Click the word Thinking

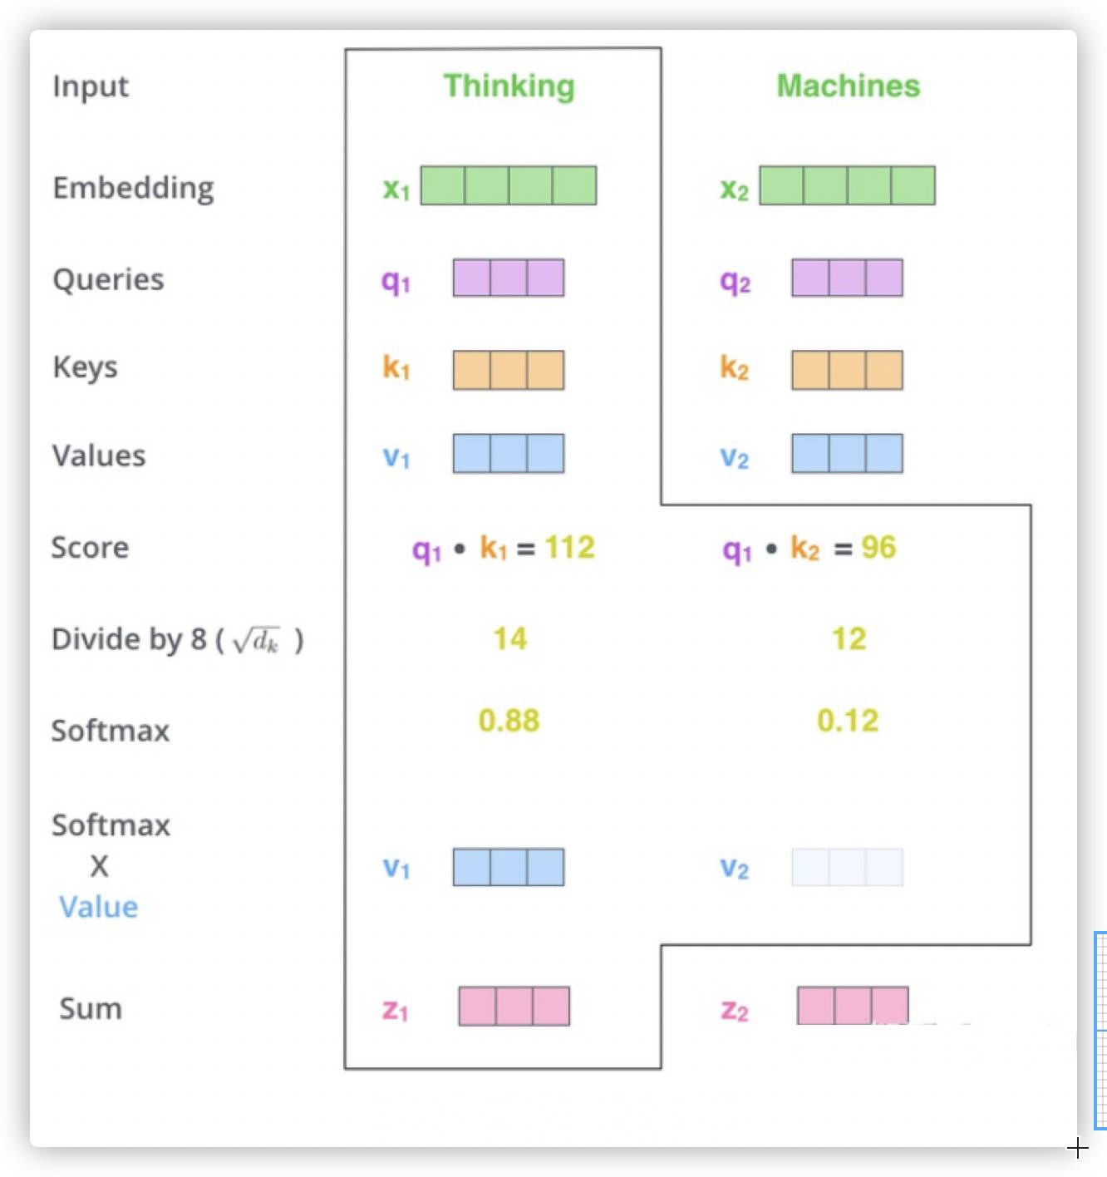pyautogui.click(x=509, y=86)
